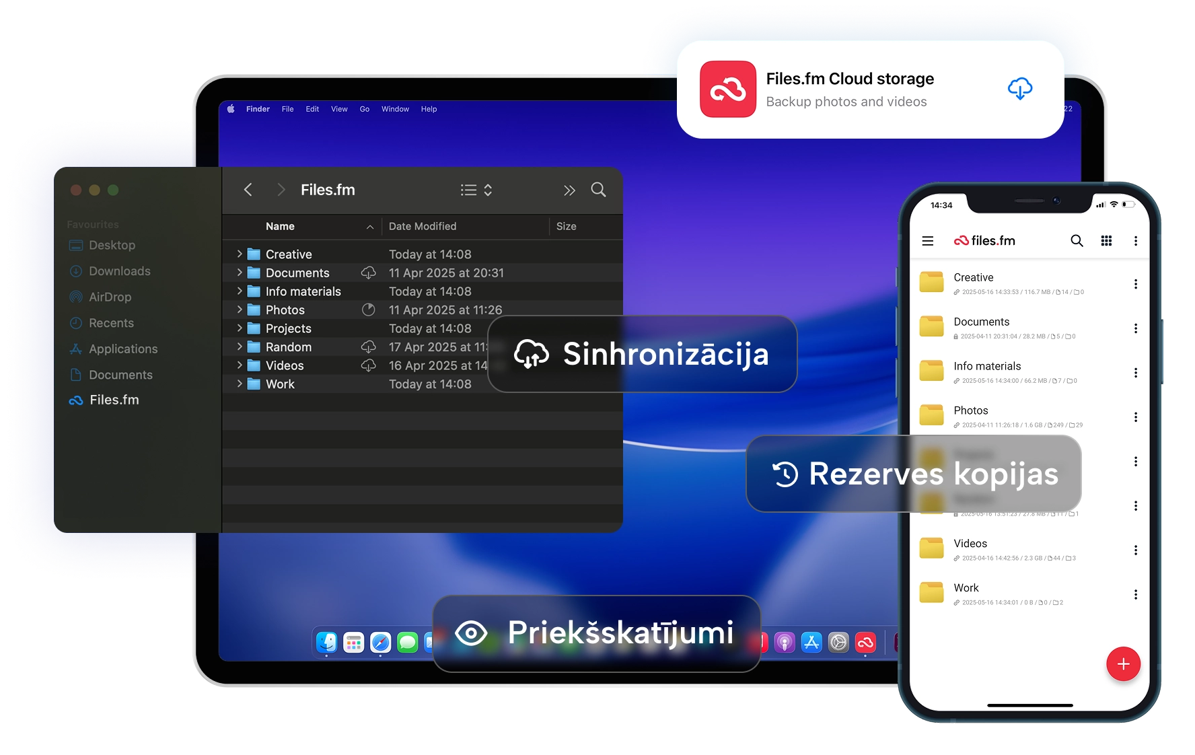Open Finder menu in menu bar
Viewport: 1195px width, 755px height.
pyautogui.click(x=258, y=109)
